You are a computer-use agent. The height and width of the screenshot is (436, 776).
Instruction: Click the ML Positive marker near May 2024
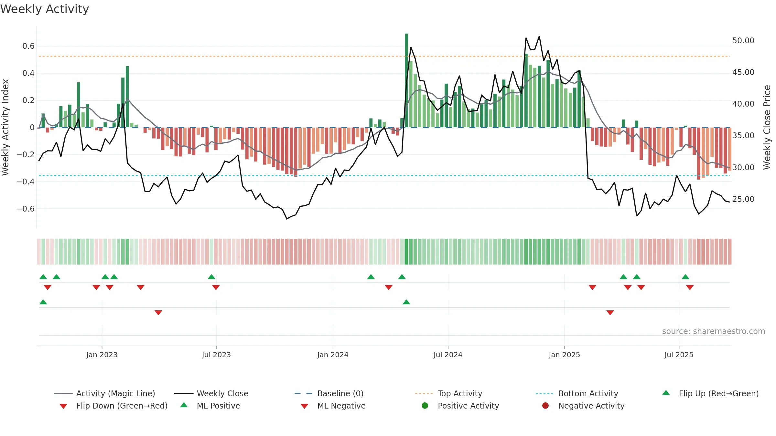tap(406, 302)
